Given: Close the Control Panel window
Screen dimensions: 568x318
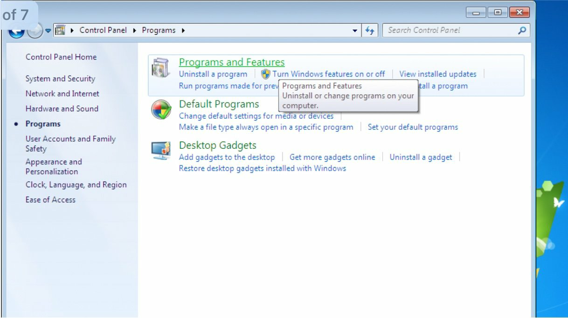Looking at the screenshot, I should pyautogui.click(x=519, y=13).
